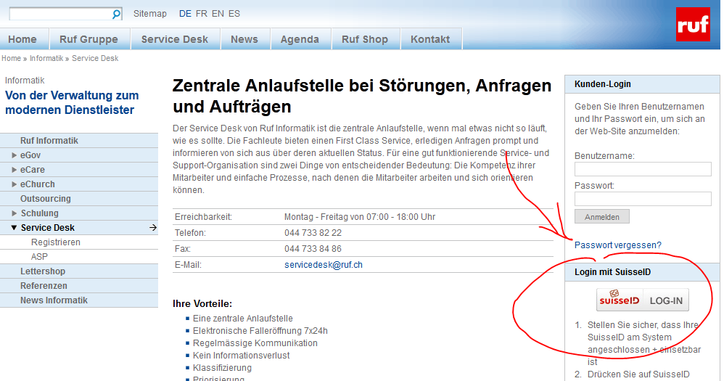Expand the Schulung sidebar section

[x=14, y=213]
